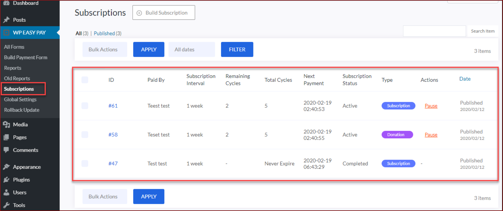Click the Media icon in sidebar
Image resolution: width=503 pixels, height=211 pixels.
(6, 125)
